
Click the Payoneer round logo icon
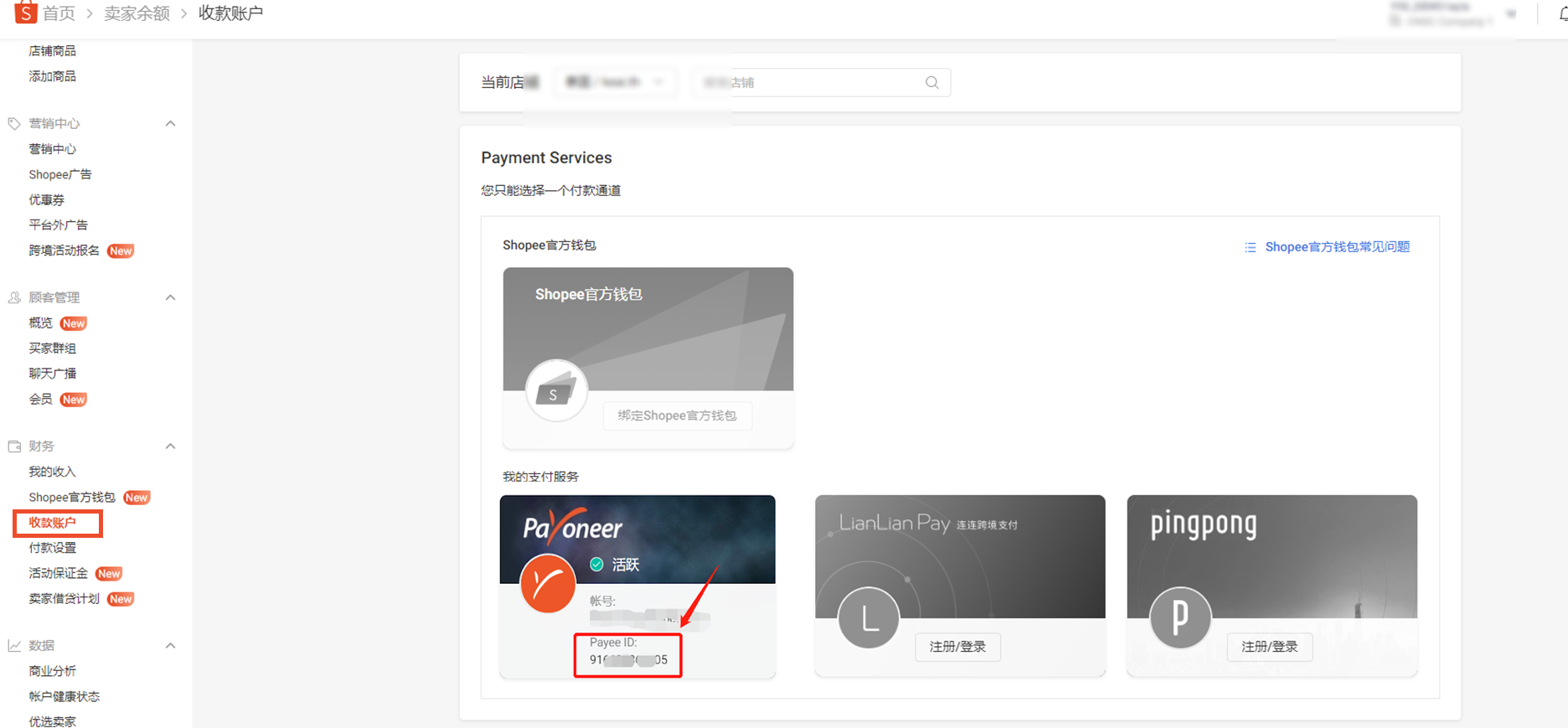(548, 583)
